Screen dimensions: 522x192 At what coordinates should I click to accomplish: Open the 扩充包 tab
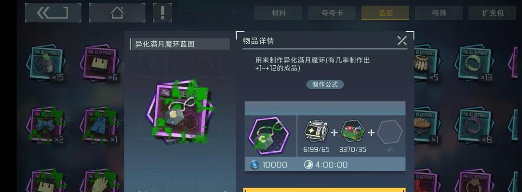pos(492,13)
